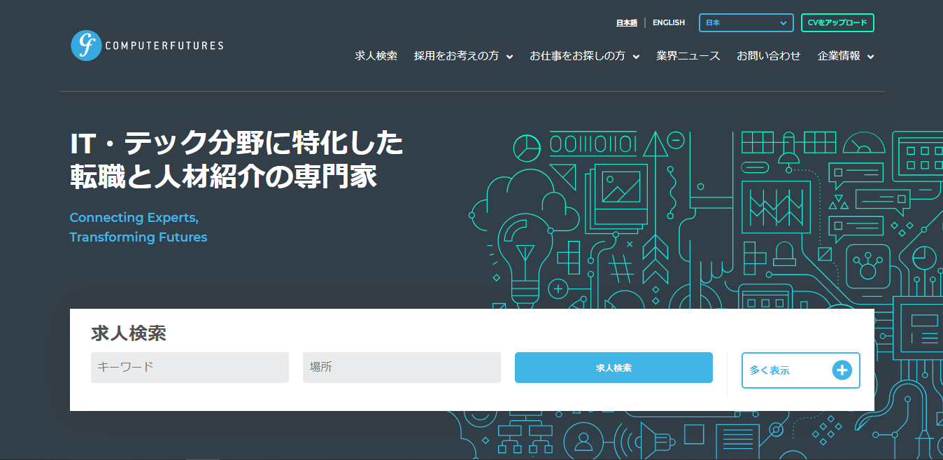
Task: Open the country selector showing 日本
Action: (745, 22)
